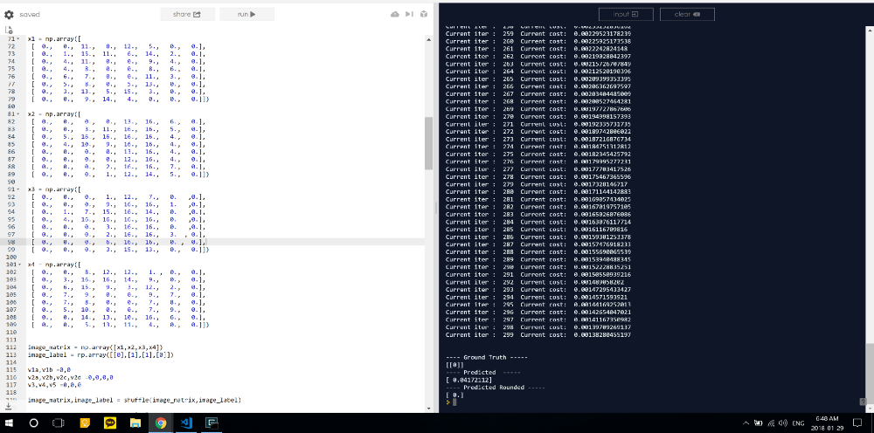This screenshot has height=433, width=874.
Task: Click in the console prompt line
Action: pos(652,402)
